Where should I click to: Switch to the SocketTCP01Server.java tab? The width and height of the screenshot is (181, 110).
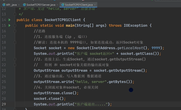41,5
